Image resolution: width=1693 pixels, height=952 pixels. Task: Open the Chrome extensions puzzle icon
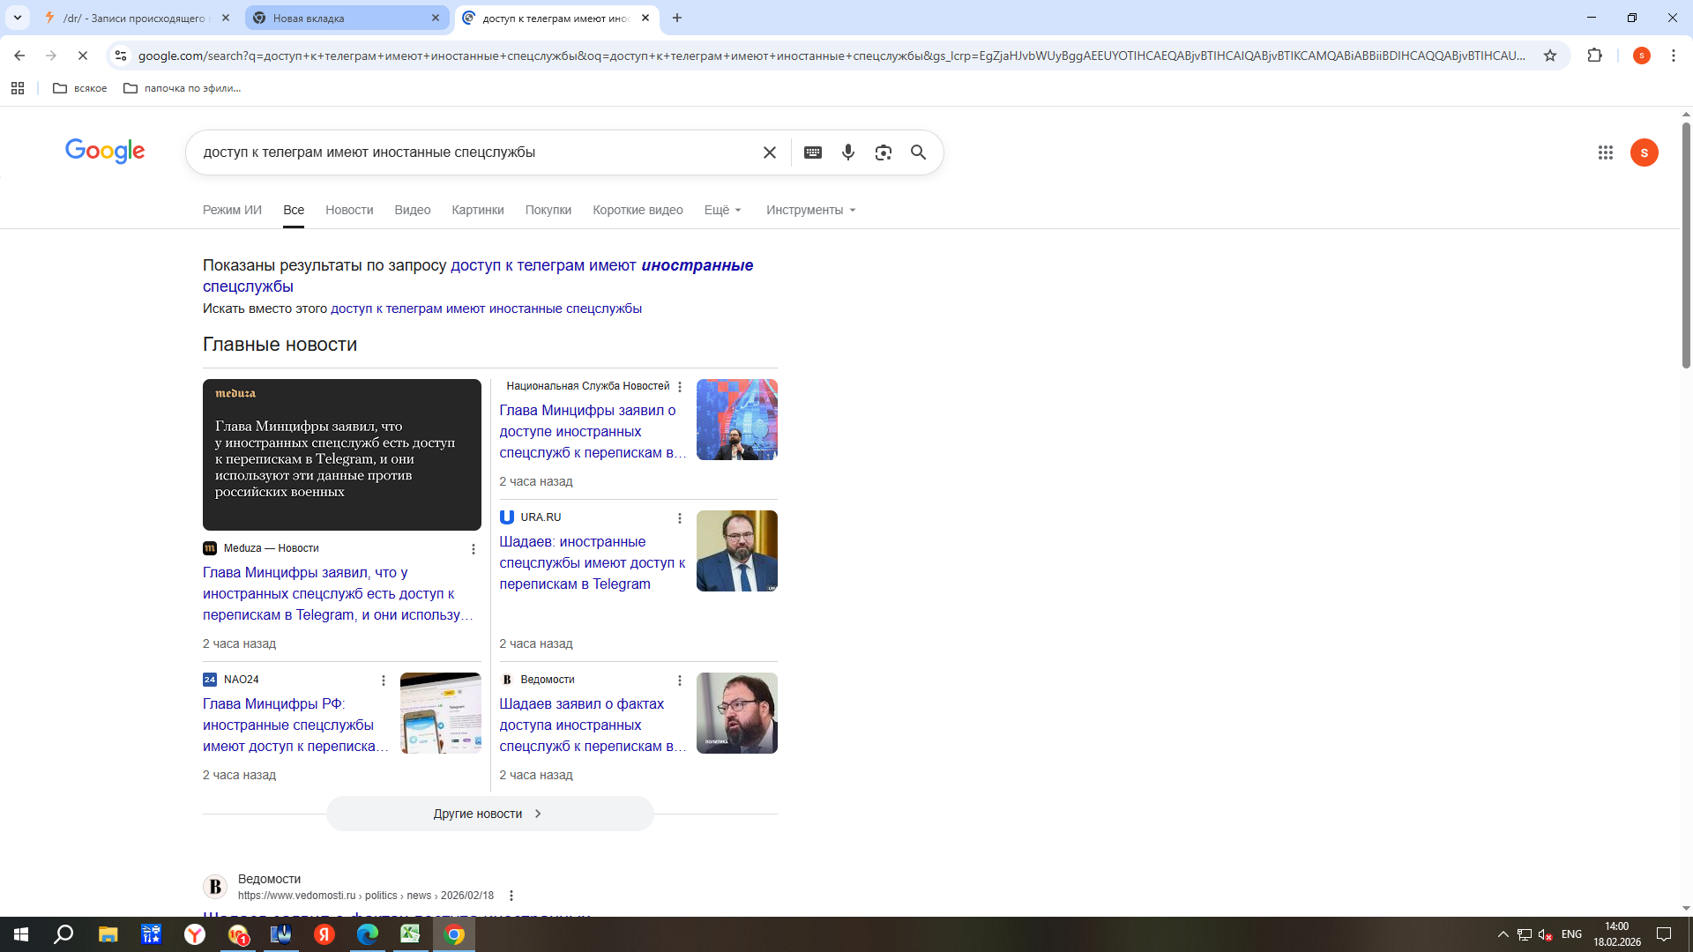pos(1594,56)
